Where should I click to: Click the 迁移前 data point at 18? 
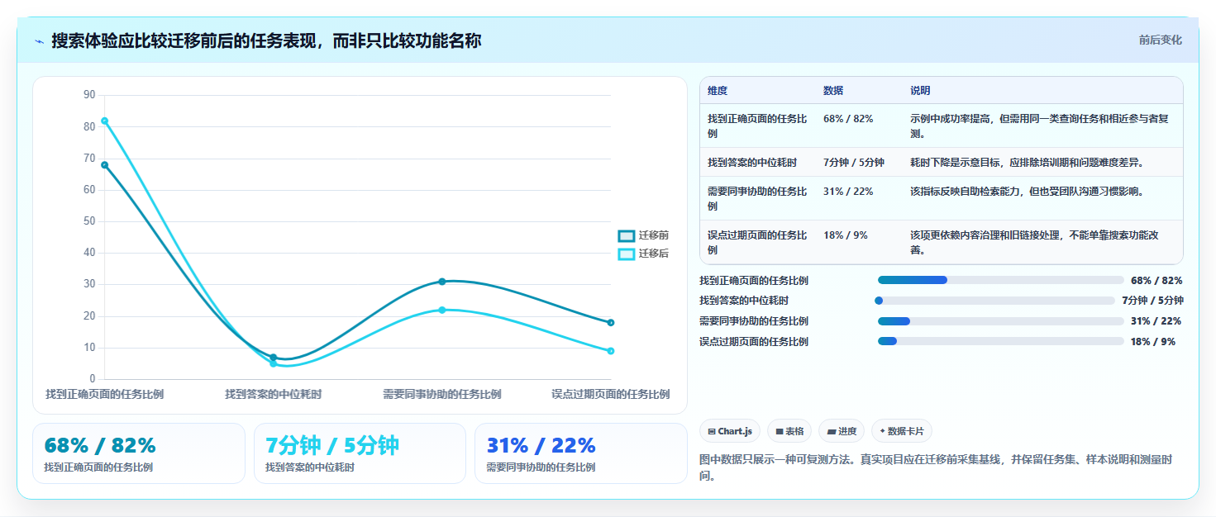(611, 322)
